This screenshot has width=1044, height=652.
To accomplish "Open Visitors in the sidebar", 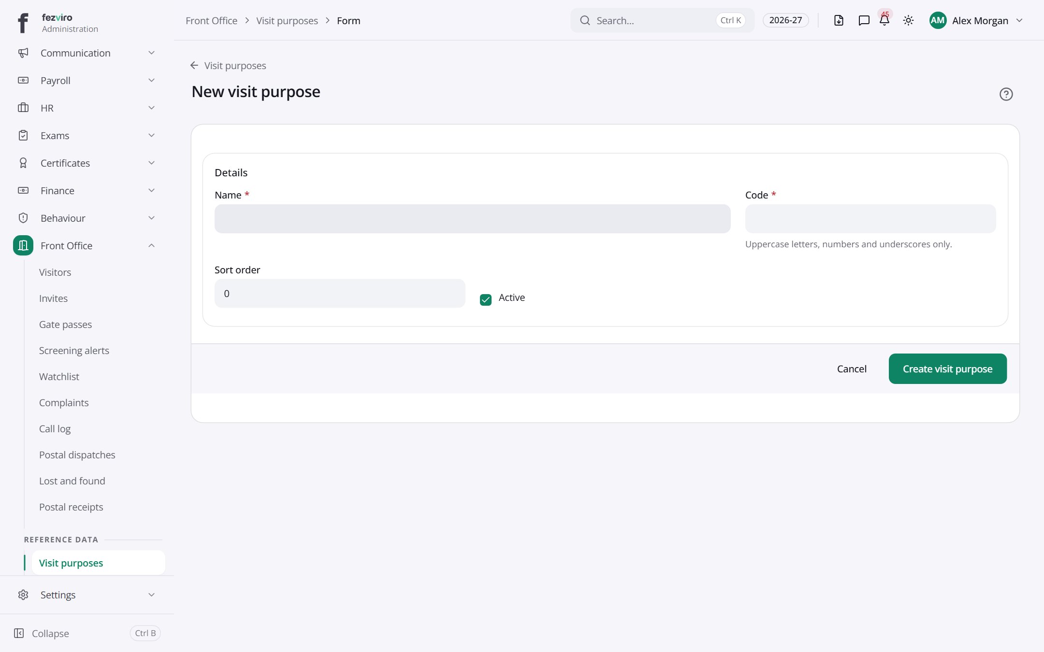I will coord(55,272).
